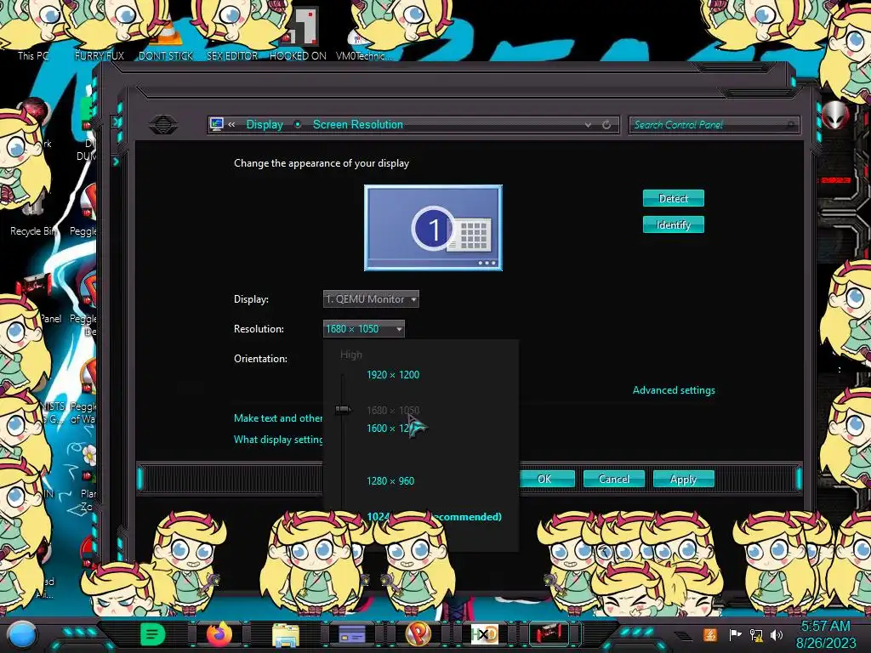Click the Cancel button
This screenshot has height=653, width=871.
(x=614, y=480)
